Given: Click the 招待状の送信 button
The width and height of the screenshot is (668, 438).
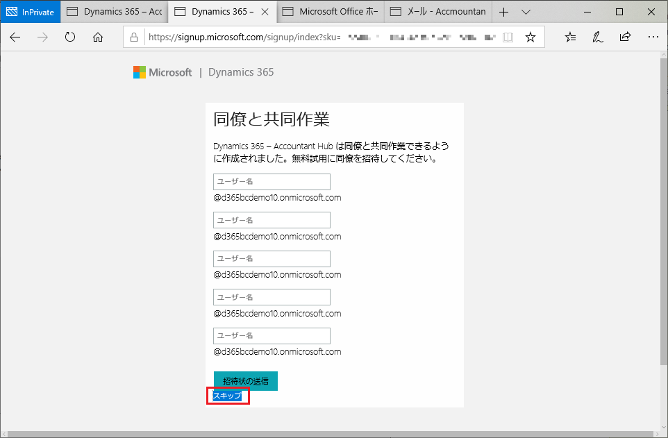Looking at the screenshot, I should point(246,381).
